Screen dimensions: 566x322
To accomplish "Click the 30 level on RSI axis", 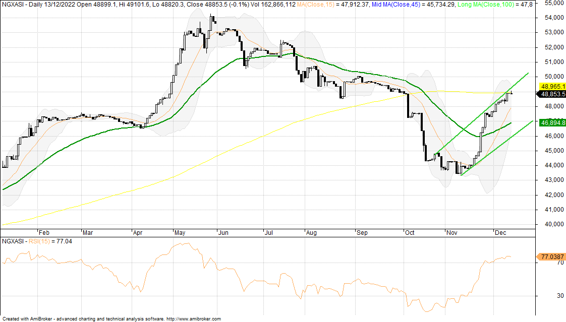I will coord(560,296).
